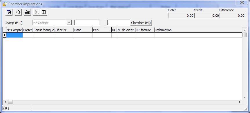Click the vertical scrollbar up arrow
The width and height of the screenshot is (250, 113).
click(245, 30)
